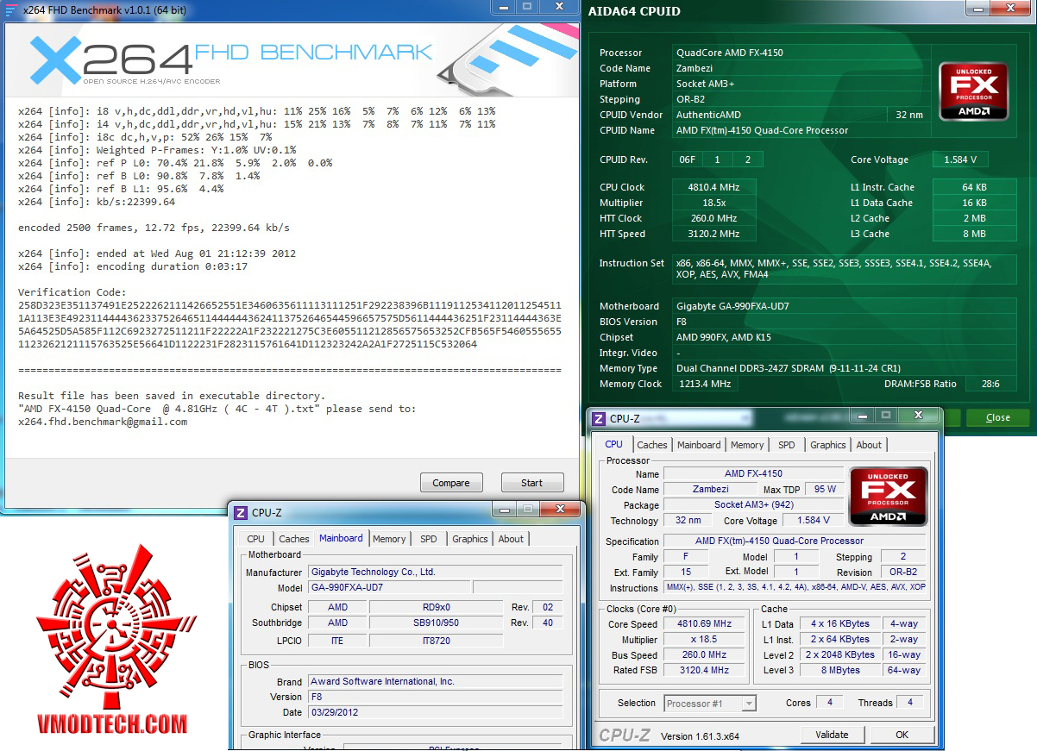Switch to Caches tab in front CPU-Z window
This screenshot has height=751, width=1037.
pyautogui.click(x=652, y=445)
